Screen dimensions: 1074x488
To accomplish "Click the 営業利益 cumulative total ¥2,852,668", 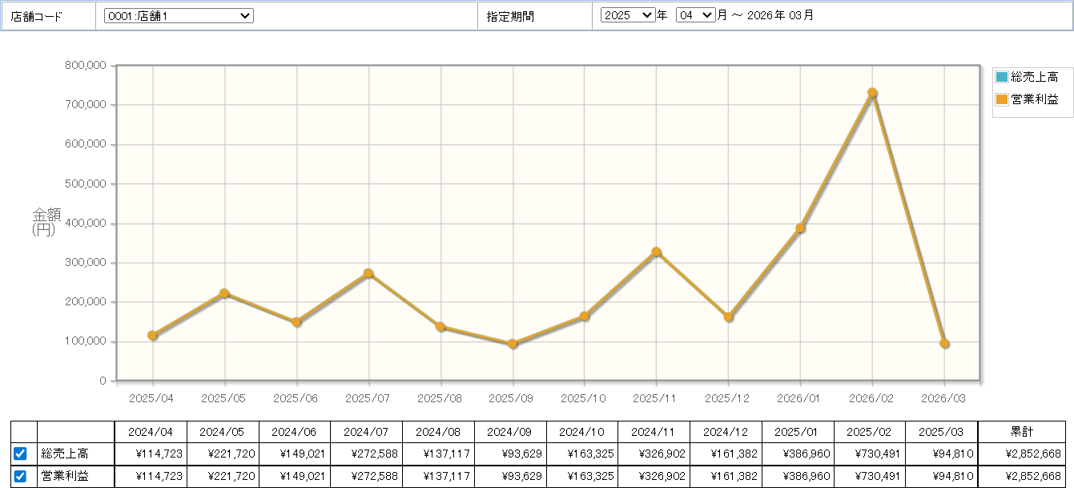I will click(x=1021, y=477).
